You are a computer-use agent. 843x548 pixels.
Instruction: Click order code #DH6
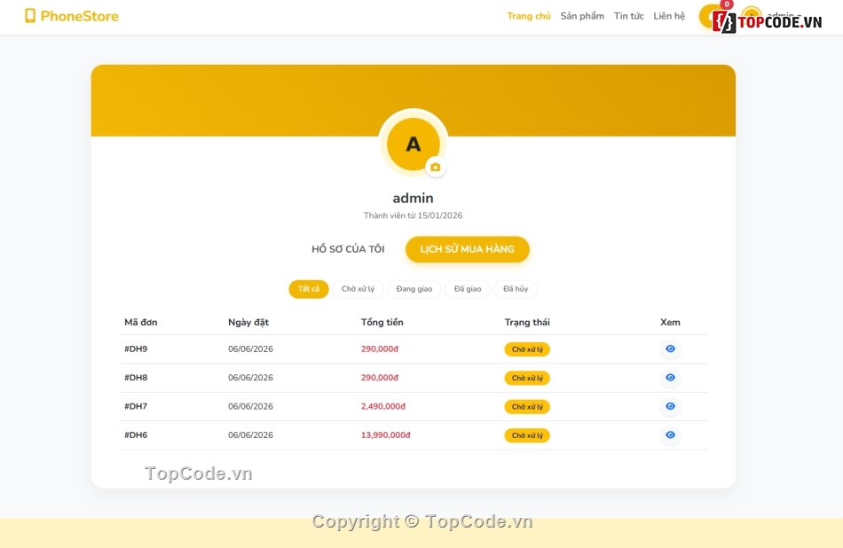(x=136, y=435)
